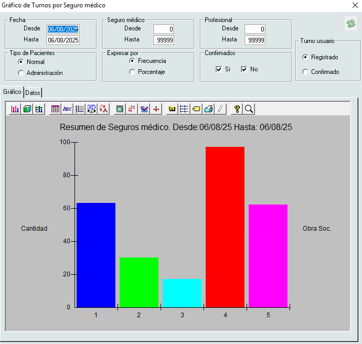Click the Fecha Hasta date field

pyautogui.click(x=62, y=40)
